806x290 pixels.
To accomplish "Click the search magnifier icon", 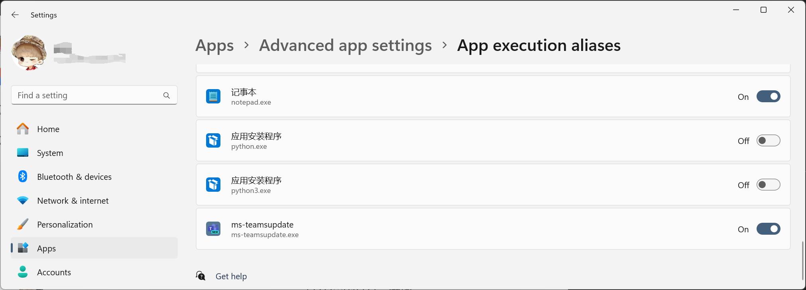I will click(x=167, y=95).
